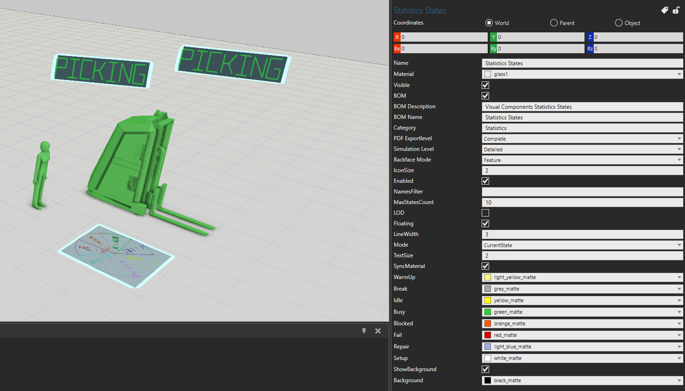Click the MaxStatesCount input field

[x=582, y=203]
